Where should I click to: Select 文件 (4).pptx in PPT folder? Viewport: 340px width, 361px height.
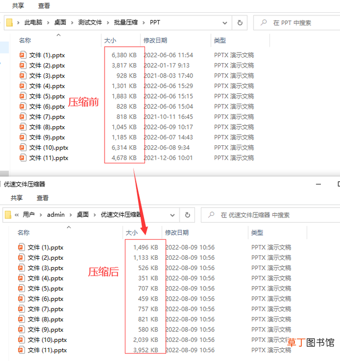point(47,86)
